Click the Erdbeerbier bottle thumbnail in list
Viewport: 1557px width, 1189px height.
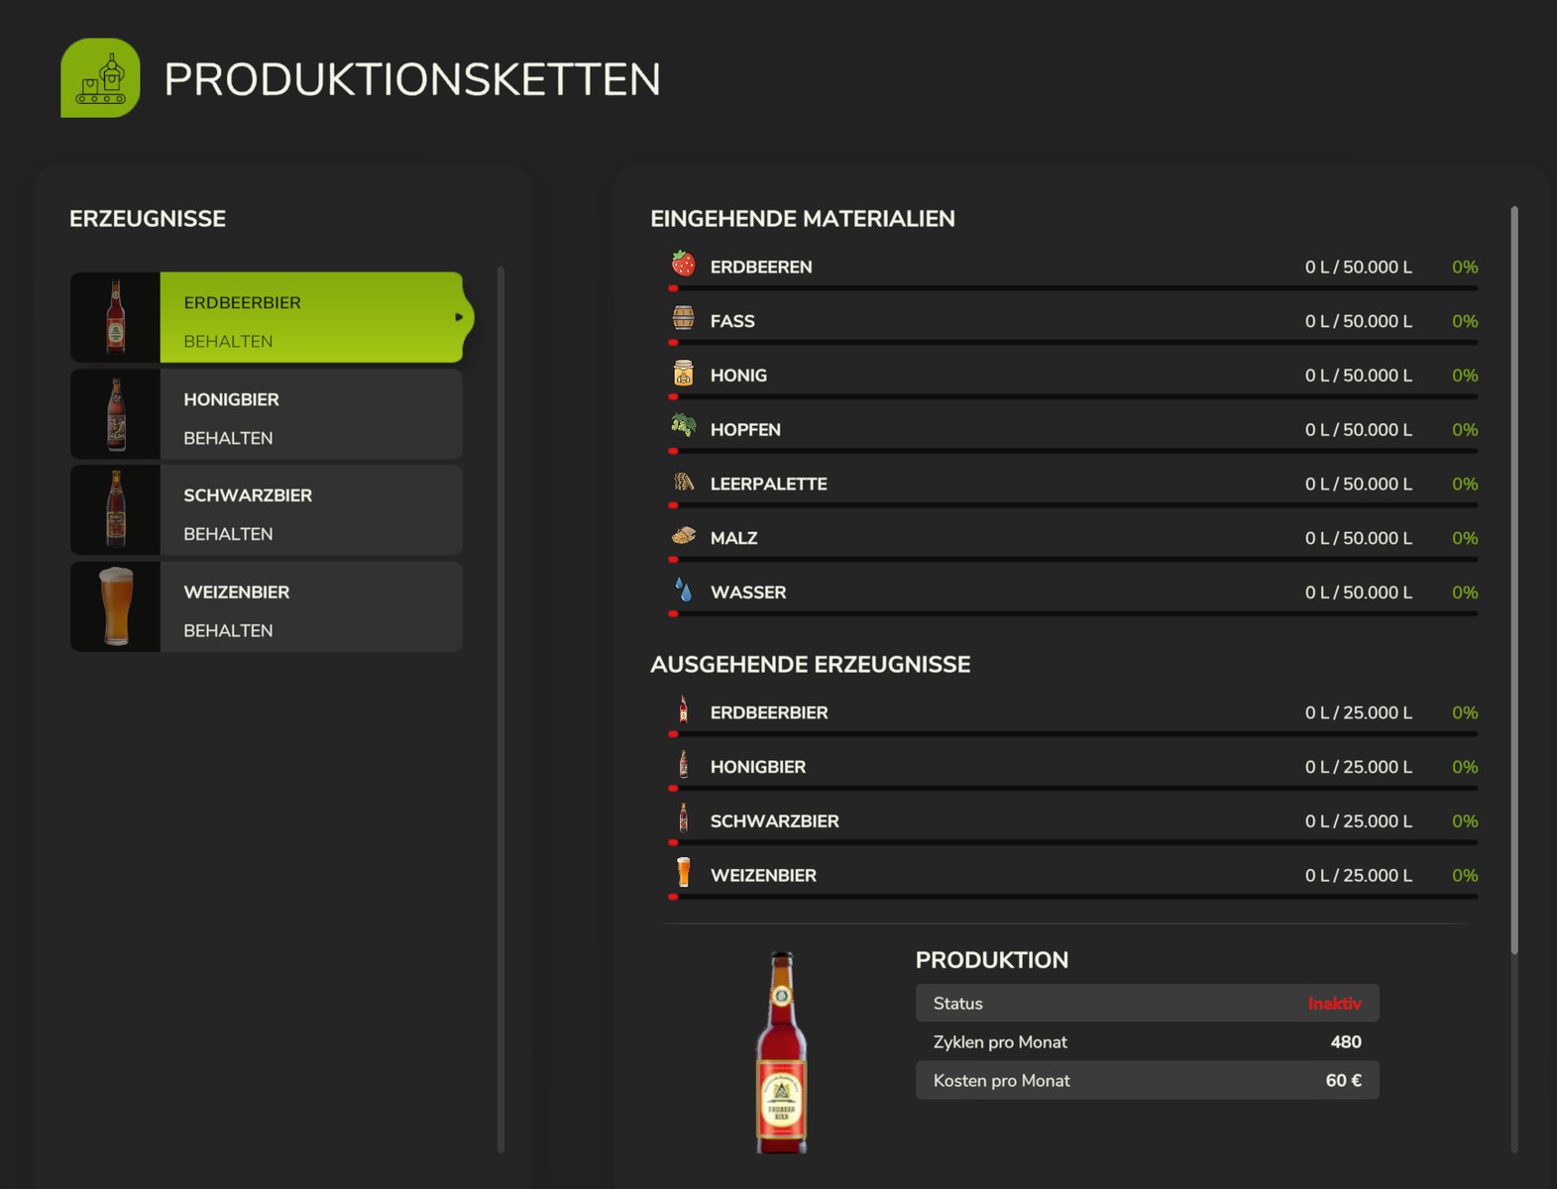click(x=116, y=317)
